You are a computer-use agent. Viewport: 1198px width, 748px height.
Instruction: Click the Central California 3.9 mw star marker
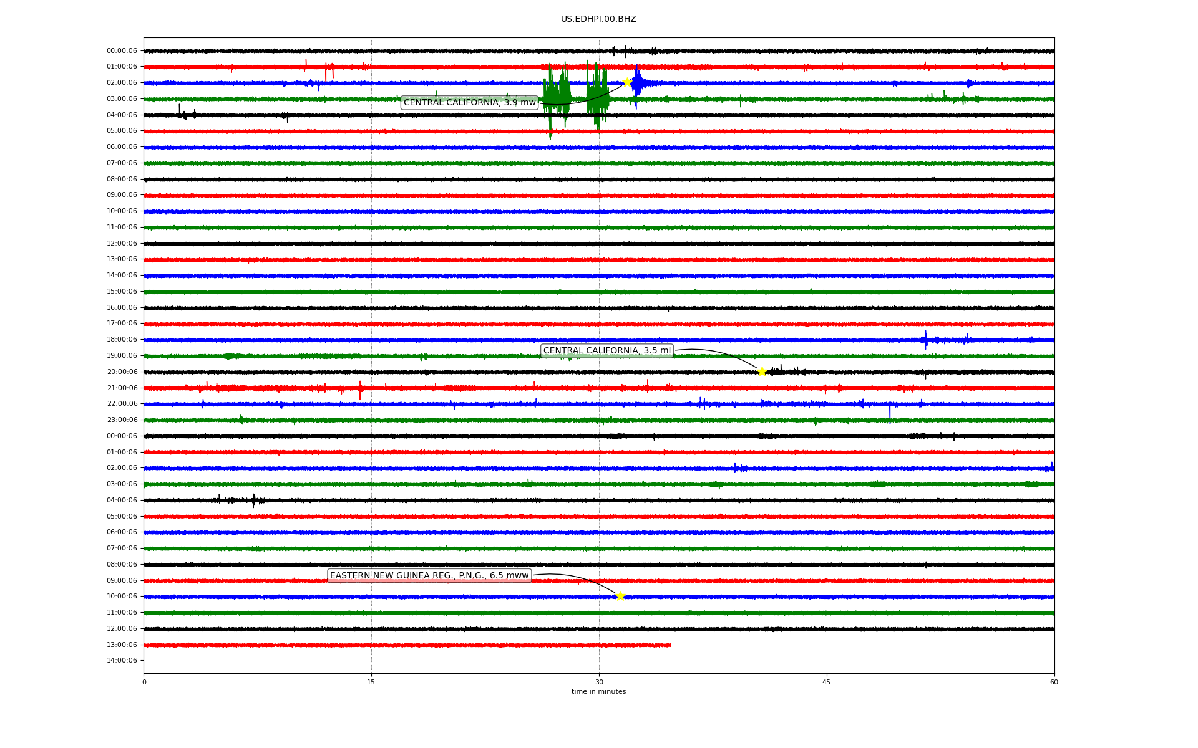pos(627,82)
